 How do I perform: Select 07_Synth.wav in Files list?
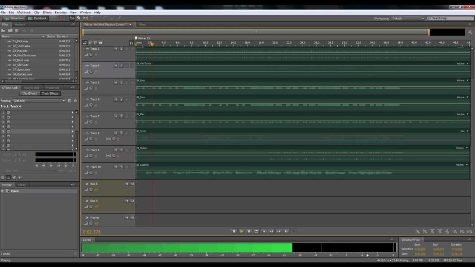(21, 69)
